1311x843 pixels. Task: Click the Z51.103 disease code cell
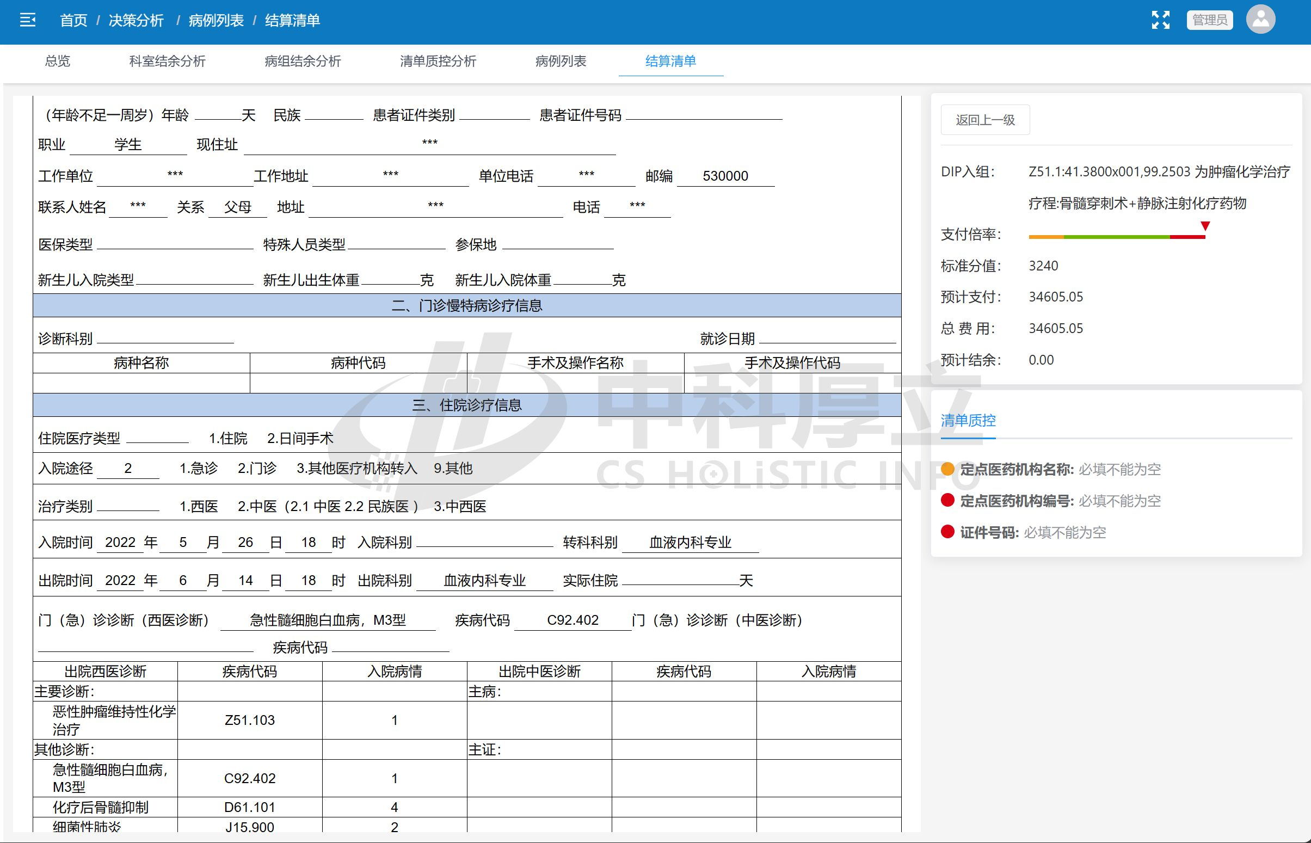click(x=250, y=721)
